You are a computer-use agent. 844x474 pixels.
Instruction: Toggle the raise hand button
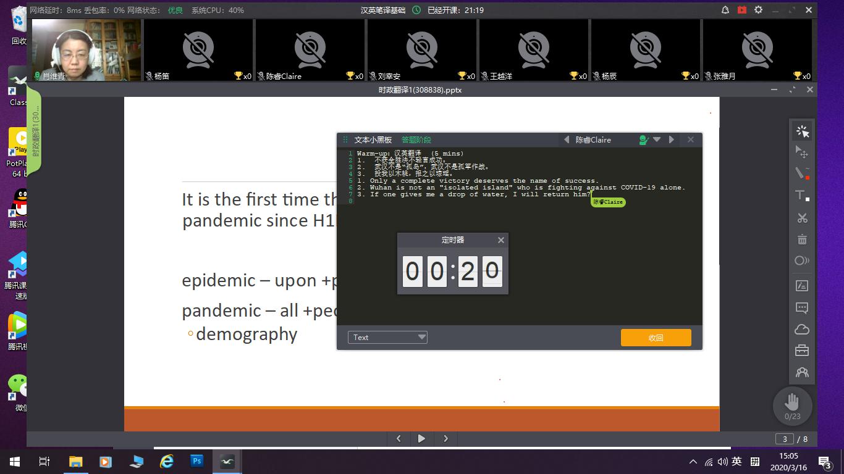click(792, 404)
